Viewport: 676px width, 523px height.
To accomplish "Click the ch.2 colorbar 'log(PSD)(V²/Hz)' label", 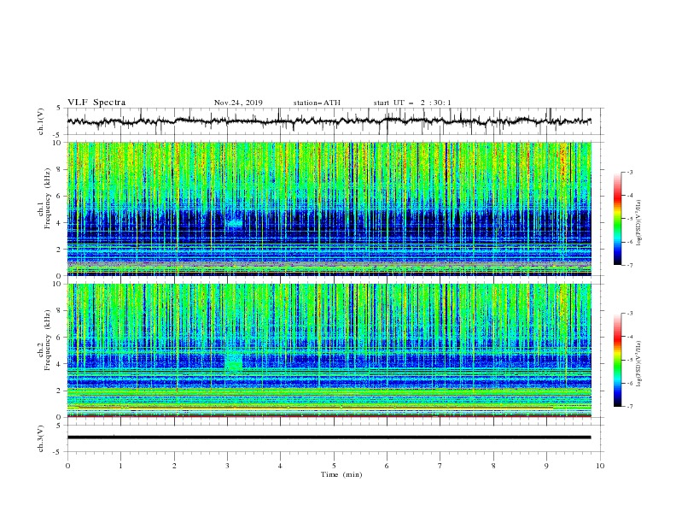I will (639, 364).
